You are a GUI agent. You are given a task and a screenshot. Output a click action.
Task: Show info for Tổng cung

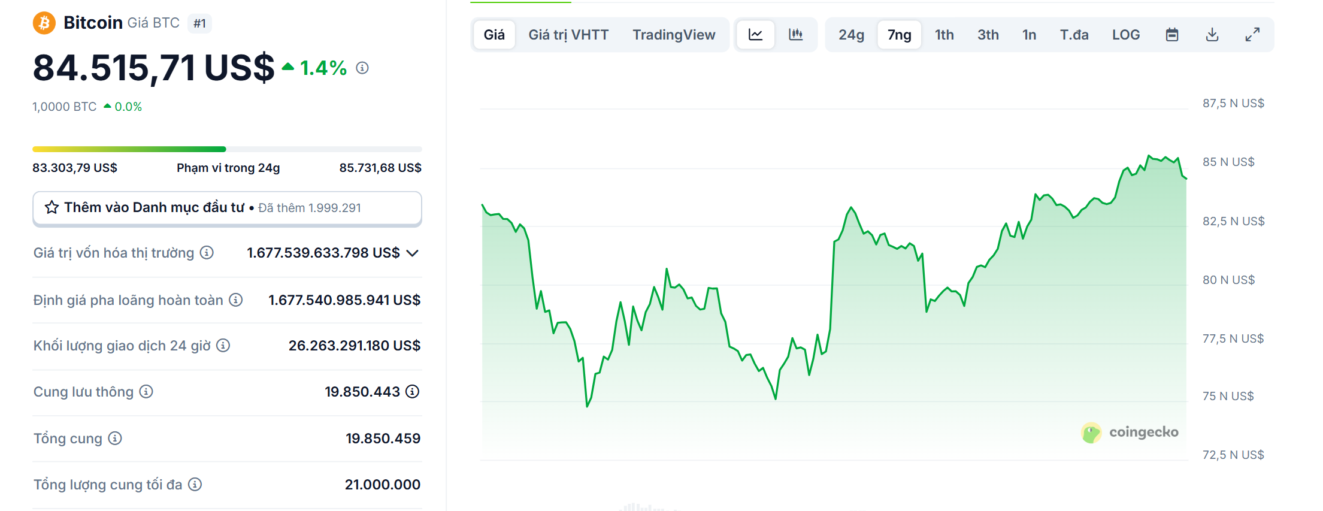[x=115, y=438]
